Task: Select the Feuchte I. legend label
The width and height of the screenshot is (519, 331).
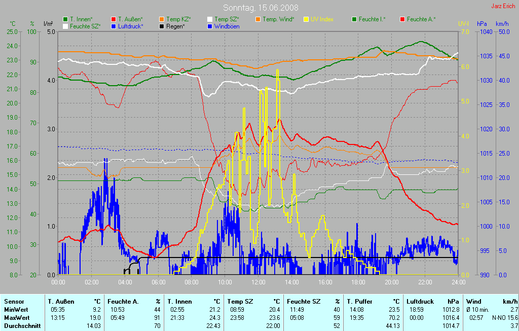Action: pos(372,19)
